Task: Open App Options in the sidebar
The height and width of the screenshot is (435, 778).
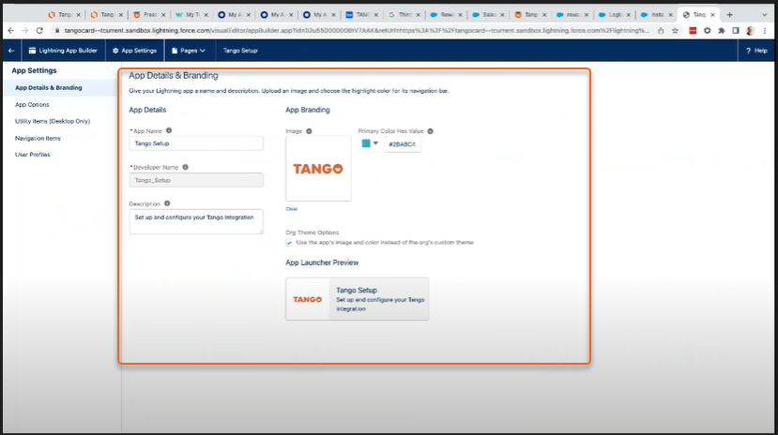Action: tap(32, 105)
